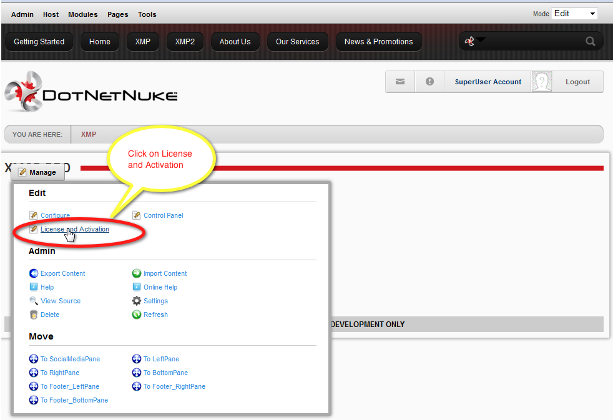
Task: Open the Modules menu
Action: point(83,14)
